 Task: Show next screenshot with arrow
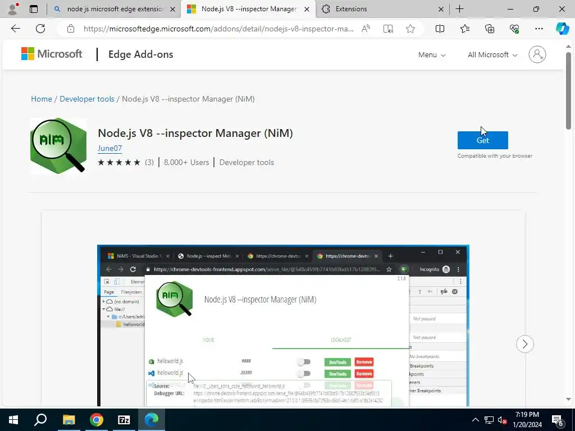pyautogui.click(x=525, y=344)
